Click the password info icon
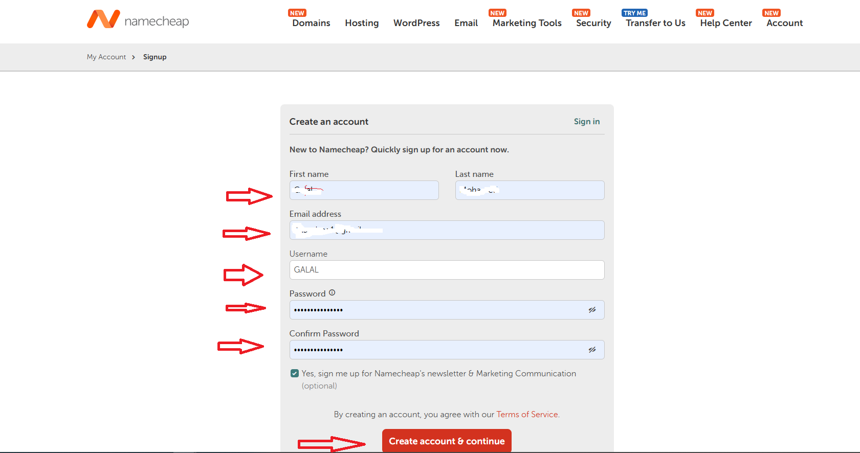This screenshot has height=453, width=860. coord(332,293)
